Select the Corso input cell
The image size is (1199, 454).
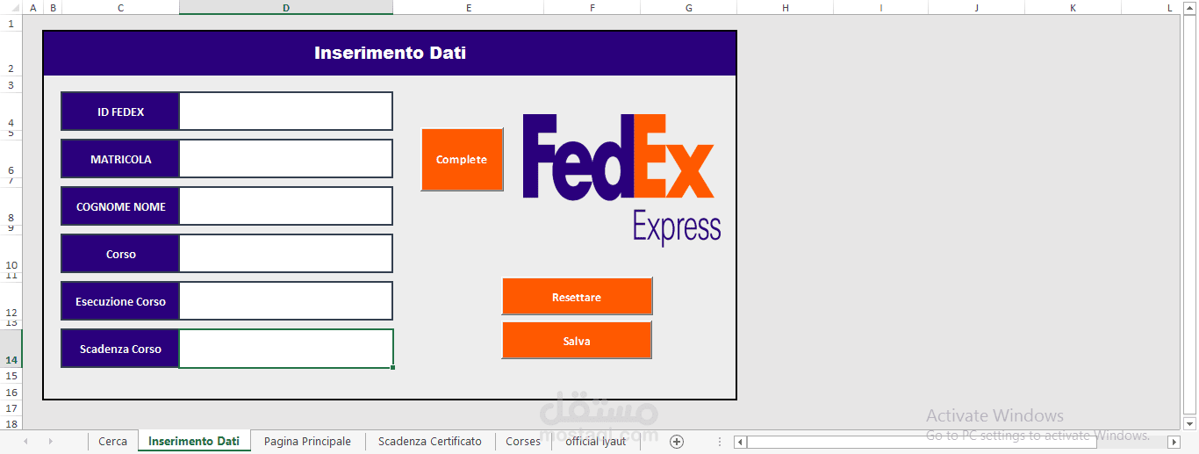point(286,254)
